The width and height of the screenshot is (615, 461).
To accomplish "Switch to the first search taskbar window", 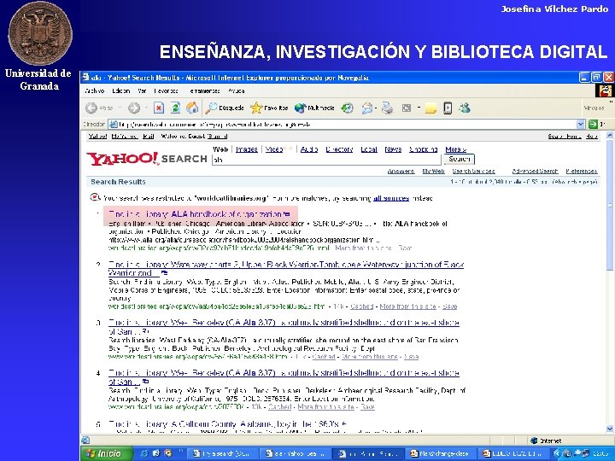I will [223, 453].
